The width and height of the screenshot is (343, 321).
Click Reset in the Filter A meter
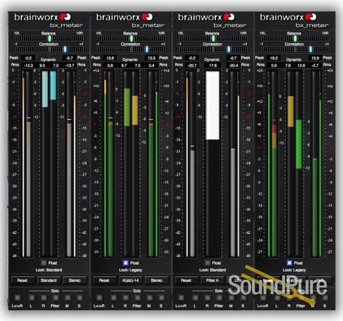click(x=186, y=280)
